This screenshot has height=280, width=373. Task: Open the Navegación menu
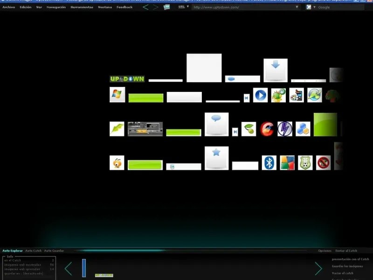click(x=56, y=7)
